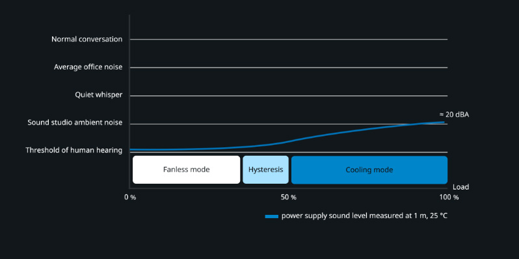Click the power supply sound level legend text
The height and width of the screenshot is (259, 519).
click(364, 216)
